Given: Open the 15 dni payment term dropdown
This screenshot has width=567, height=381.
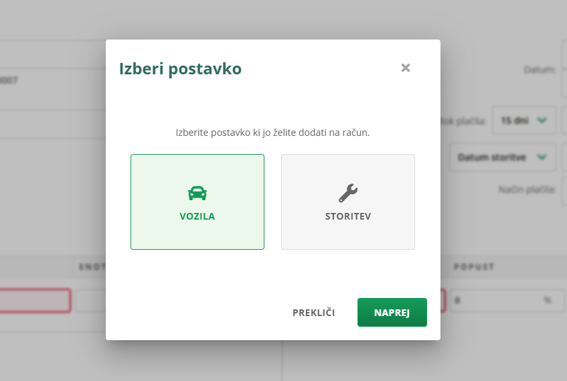Looking at the screenshot, I should (523, 120).
